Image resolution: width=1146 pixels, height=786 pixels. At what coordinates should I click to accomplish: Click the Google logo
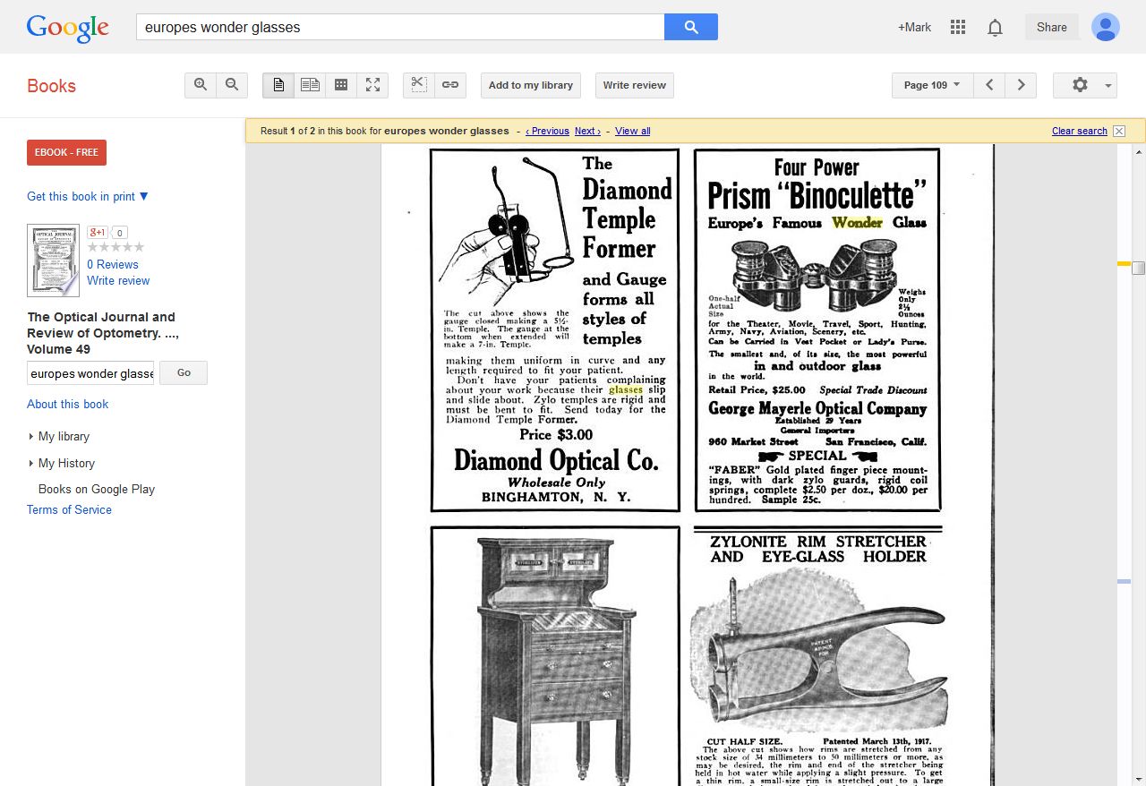67,28
